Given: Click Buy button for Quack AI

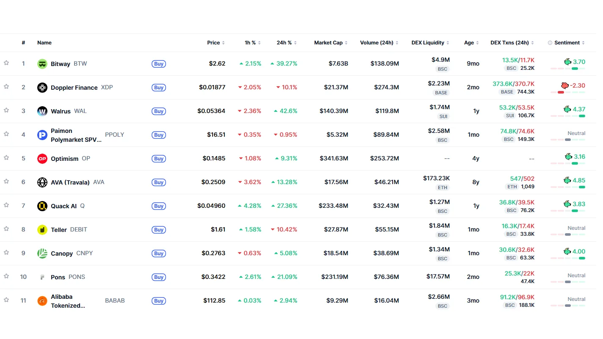Looking at the screenshot, I should pos(159,206).
